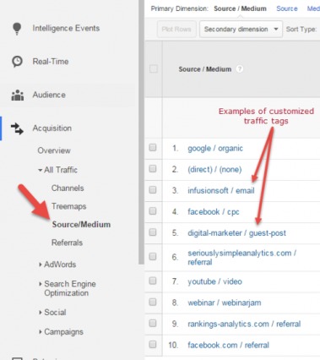Open the Channels report

68,188
